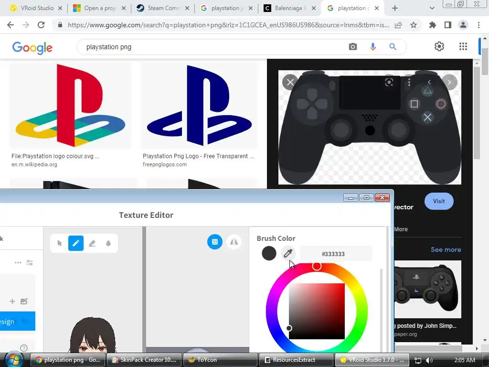Close the Steam Community tab

click(187, 8)
